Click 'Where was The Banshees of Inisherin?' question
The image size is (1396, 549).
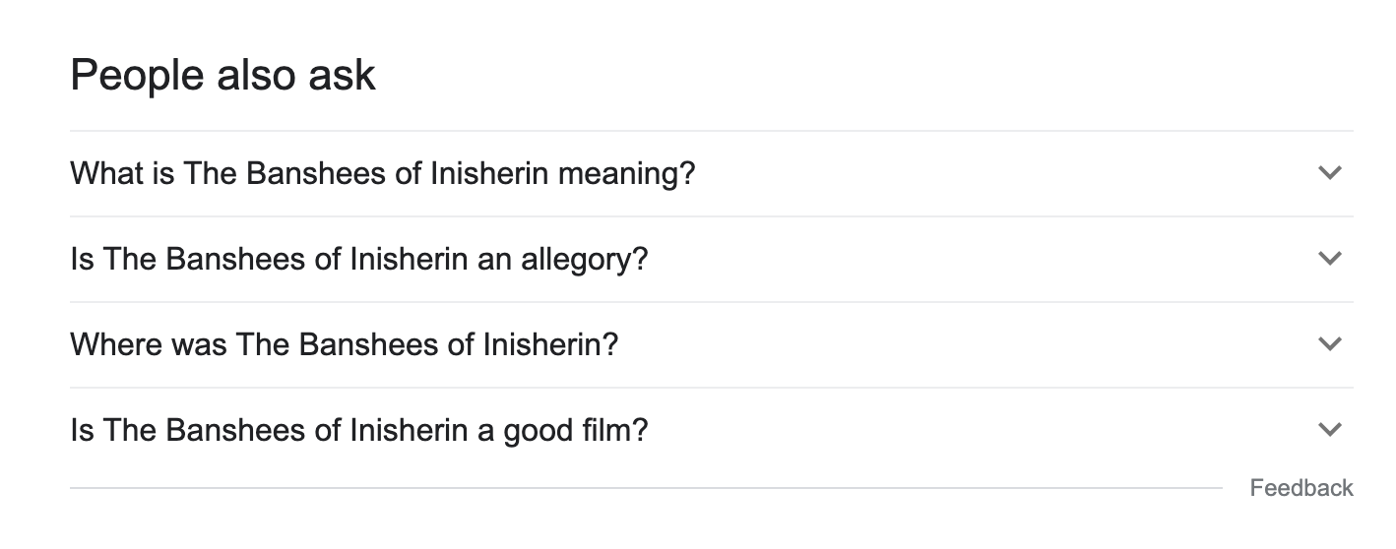point(344,345)
